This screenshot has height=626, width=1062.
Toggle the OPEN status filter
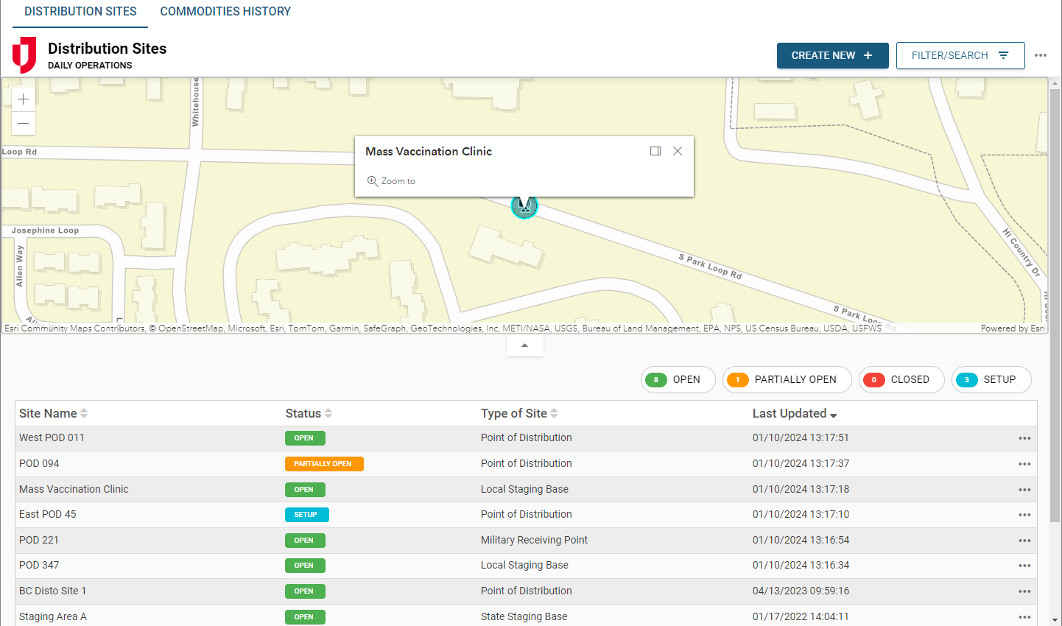[678, 379]
